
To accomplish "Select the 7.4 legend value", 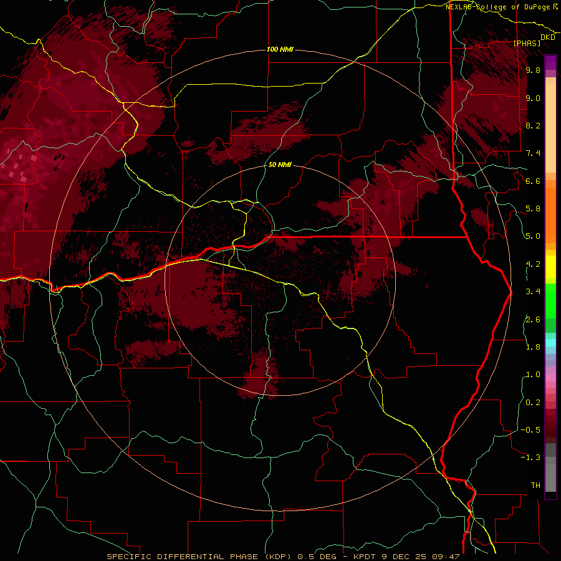I will [533, 153].
